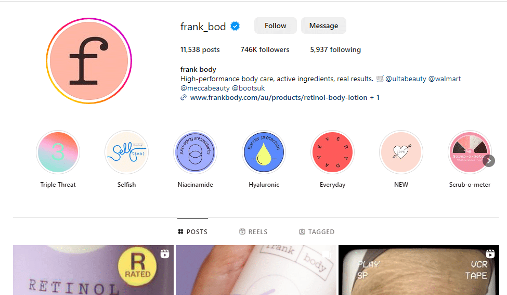Open the frankbody.com retinol-body-lotion link
507x295 pixels.
pyautogui.click(x=280, y=97)
